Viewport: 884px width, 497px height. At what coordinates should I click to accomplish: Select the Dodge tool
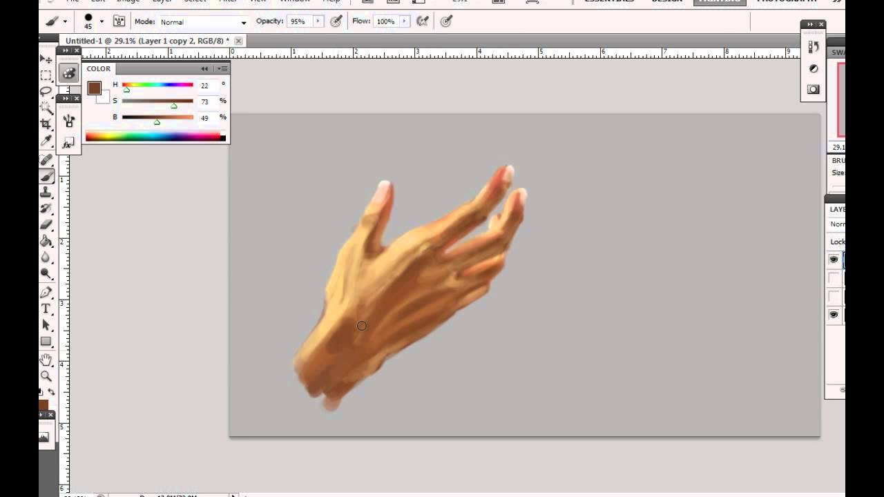pyautogui.click(x=46, y=273)
